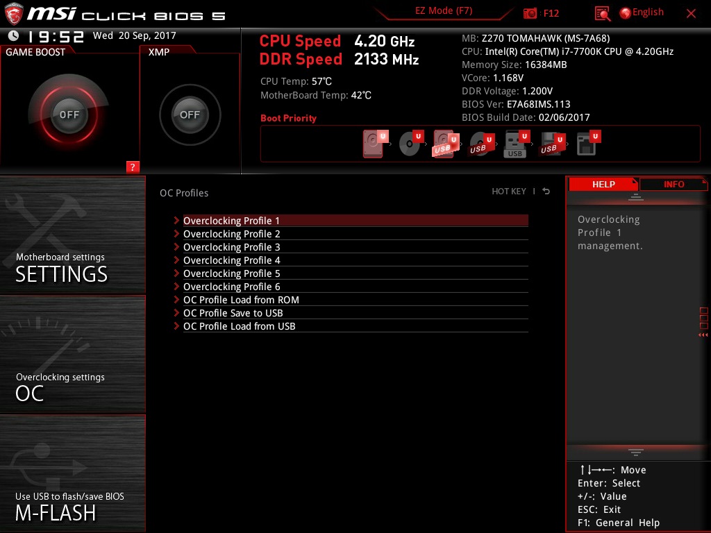Select the hard disk boot device icon
Viewport: 711px width, 533px height.
[x=374, y=144]
